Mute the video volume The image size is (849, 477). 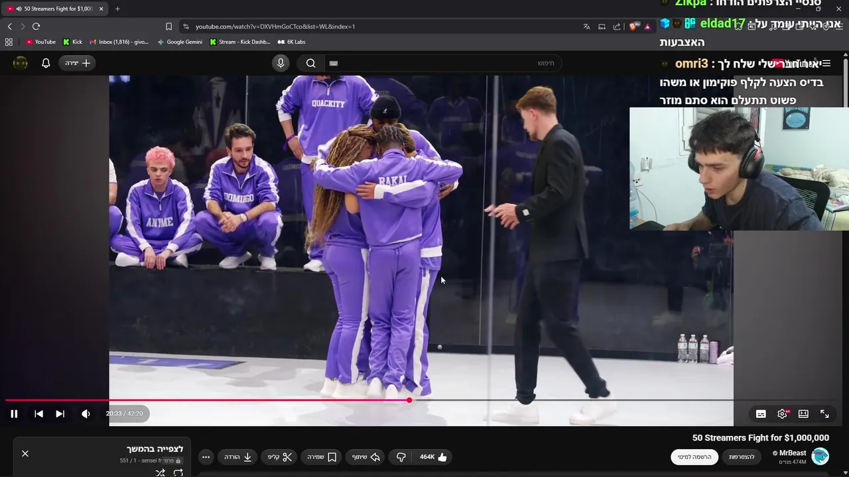(86, 413)
